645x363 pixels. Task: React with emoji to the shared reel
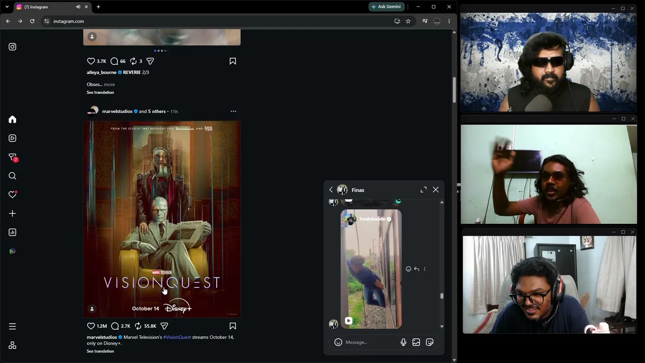(x=409, y=269)
